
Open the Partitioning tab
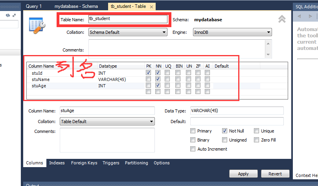pos(136,163)
